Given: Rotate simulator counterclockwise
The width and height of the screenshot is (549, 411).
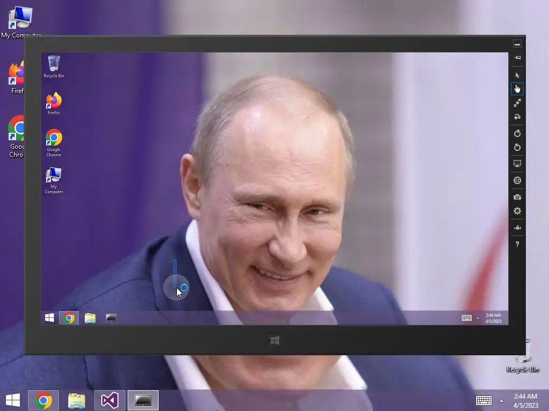Looking at the screenshot, I should pos(517,148).
